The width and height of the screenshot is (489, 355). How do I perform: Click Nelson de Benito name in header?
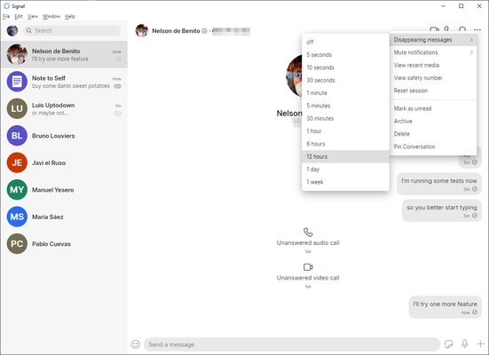click(x=176, y=30)
